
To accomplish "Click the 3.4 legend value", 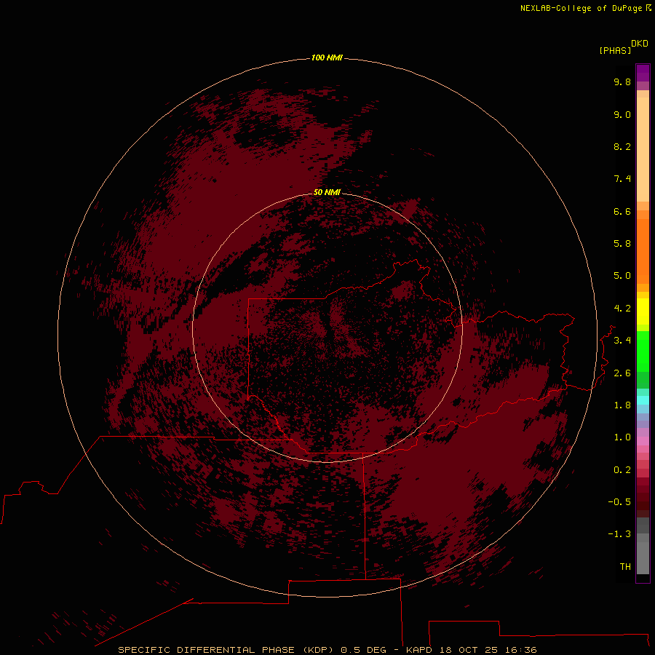I will pos(622,341).
